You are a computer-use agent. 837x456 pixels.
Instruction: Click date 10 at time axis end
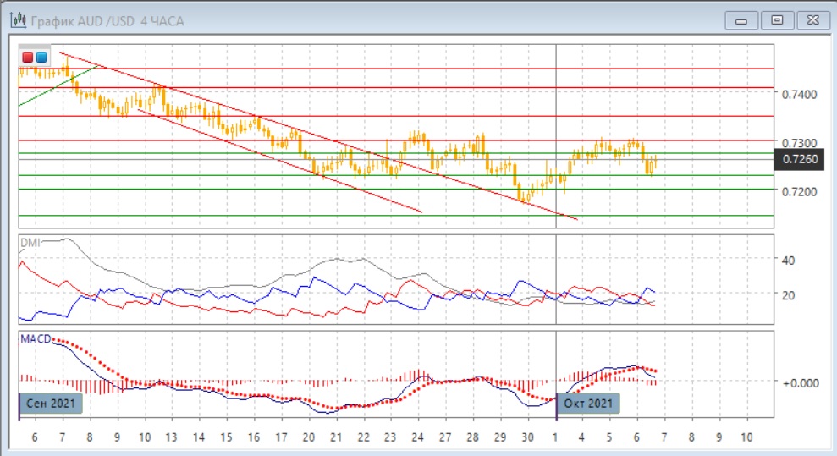point(746,437)
